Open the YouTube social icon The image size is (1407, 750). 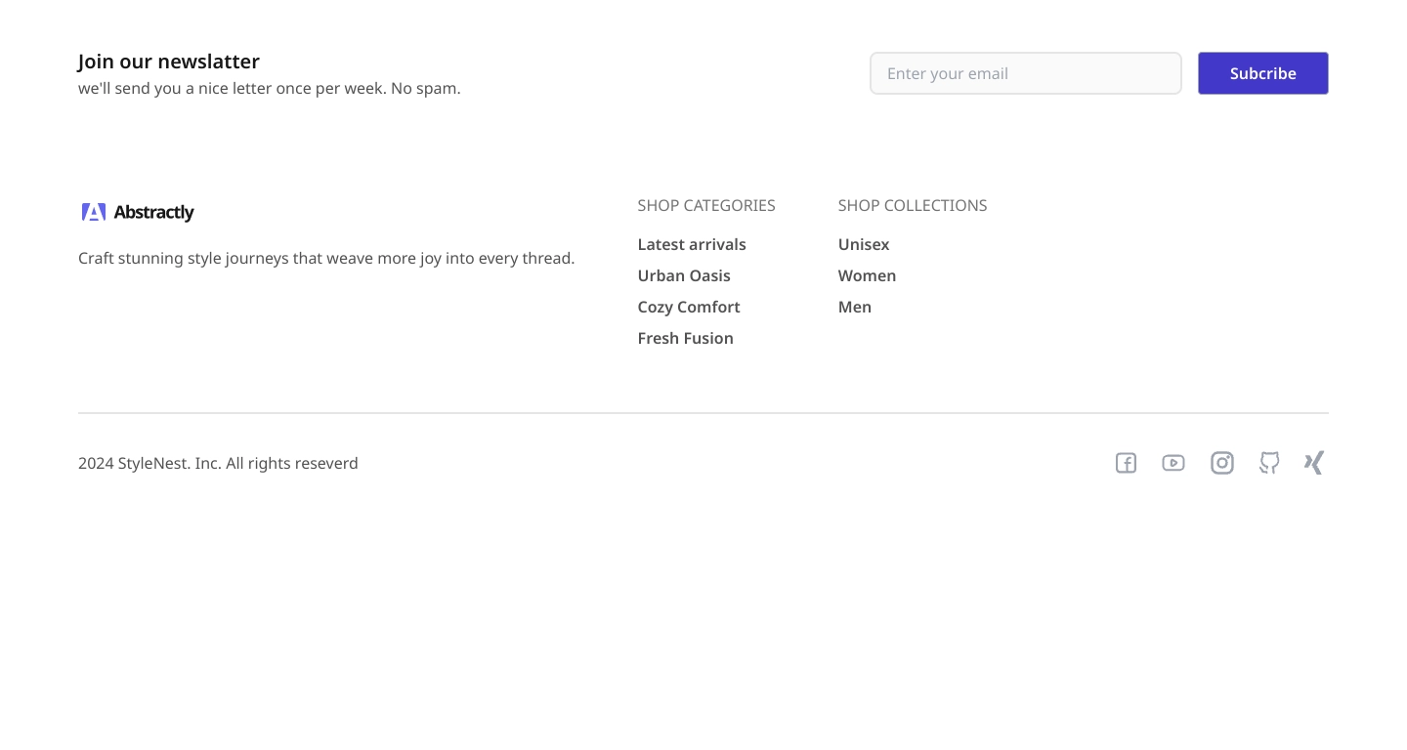[1173, 463]
